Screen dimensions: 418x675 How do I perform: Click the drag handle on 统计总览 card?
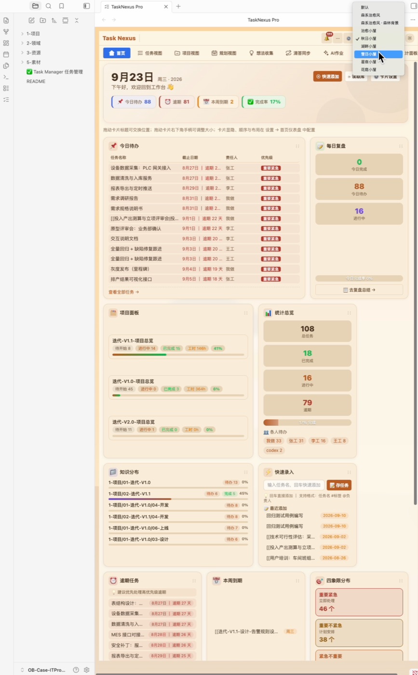tap(349, 313)
